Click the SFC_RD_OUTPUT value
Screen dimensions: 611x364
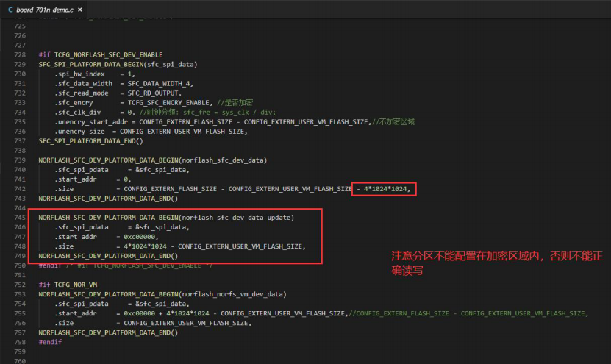click(154, 93)
